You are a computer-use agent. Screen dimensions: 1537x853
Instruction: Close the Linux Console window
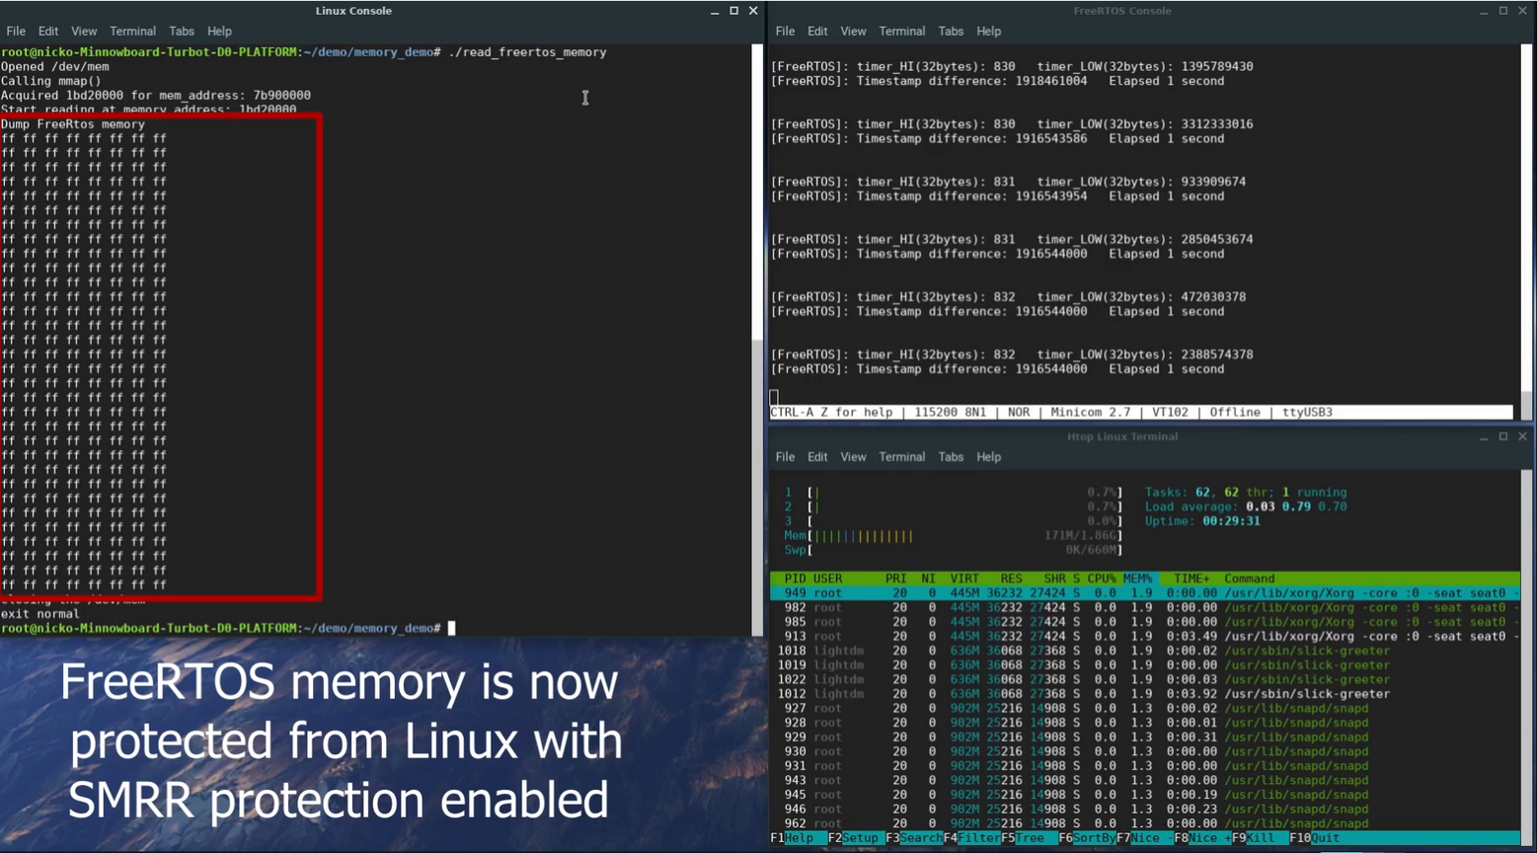tap(753, 11)
